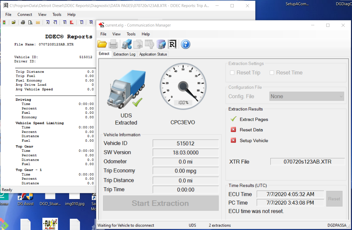Open help with the blue question mark icon
This screenshot has width=352, height=230.
[x=185, y=44]
